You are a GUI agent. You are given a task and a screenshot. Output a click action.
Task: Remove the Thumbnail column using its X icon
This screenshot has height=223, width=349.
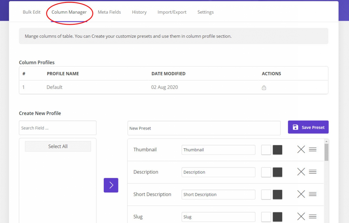[x=301, y=149]
